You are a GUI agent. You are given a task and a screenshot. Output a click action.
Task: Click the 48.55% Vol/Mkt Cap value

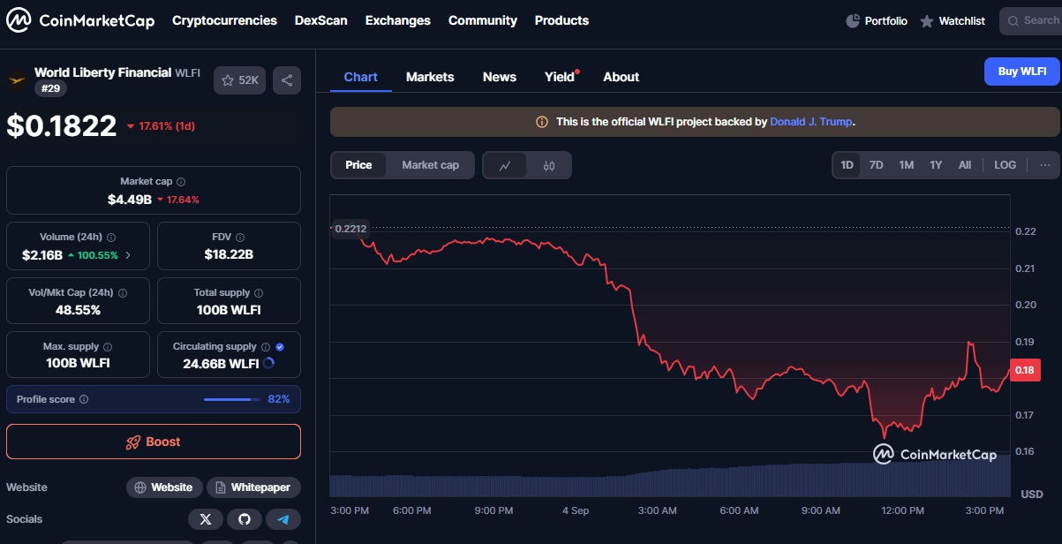pos(78,310)
